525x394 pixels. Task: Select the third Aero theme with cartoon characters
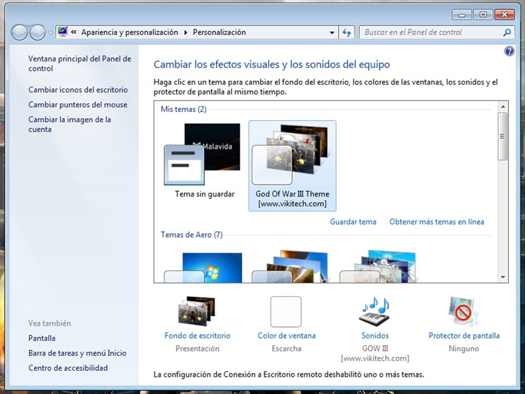click(378, 267)
